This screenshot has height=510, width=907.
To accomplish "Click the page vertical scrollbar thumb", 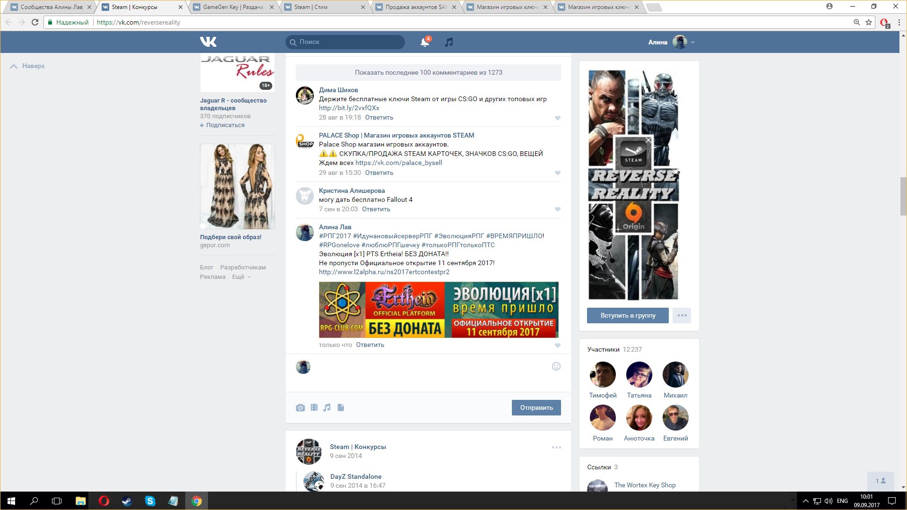I will (x=903, y=196).
